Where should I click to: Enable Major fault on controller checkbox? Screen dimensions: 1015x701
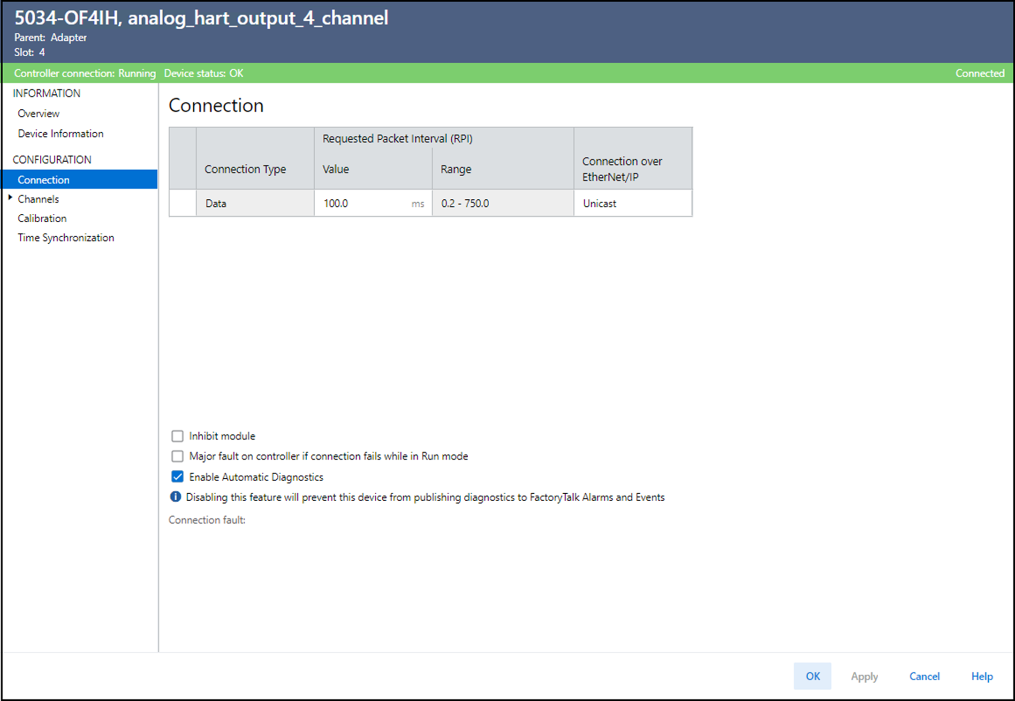(177, 456)
